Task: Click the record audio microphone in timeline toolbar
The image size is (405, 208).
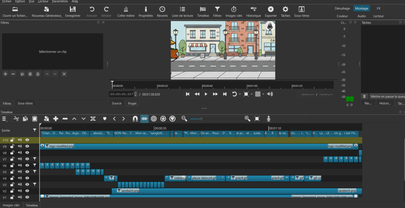Action: [269, 118]
